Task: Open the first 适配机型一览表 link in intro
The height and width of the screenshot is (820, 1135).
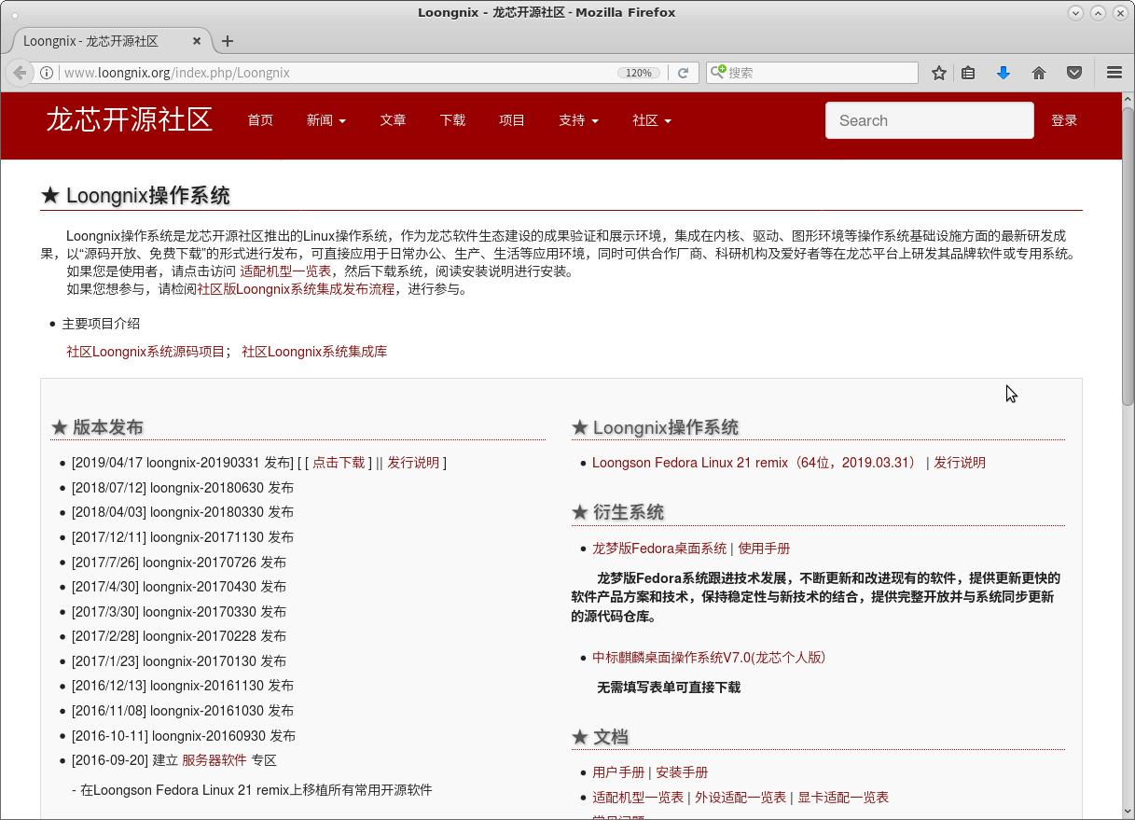Action: point(285,271)
